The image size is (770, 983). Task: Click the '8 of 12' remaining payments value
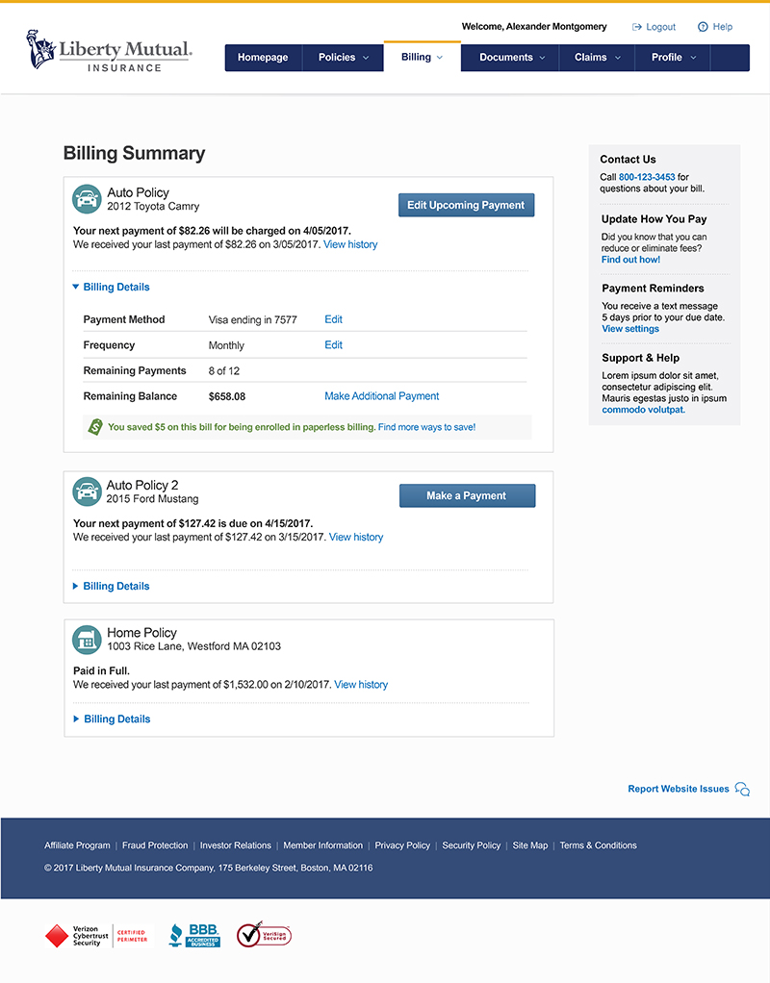224,371
